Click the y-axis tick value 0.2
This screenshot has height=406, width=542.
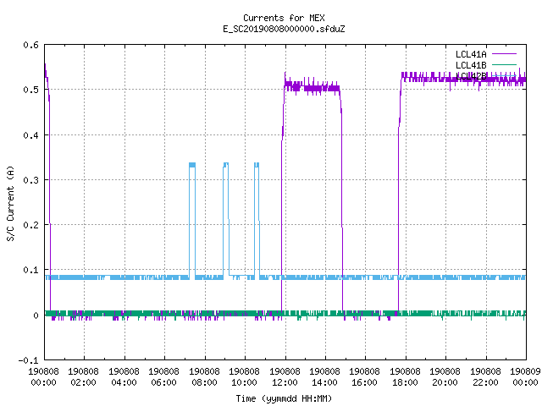point(30,225)
